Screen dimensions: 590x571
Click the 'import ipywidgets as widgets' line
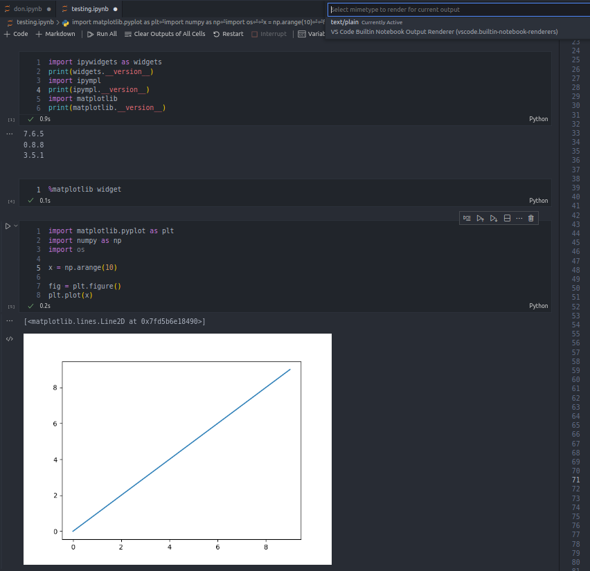(x=105, y=62)
